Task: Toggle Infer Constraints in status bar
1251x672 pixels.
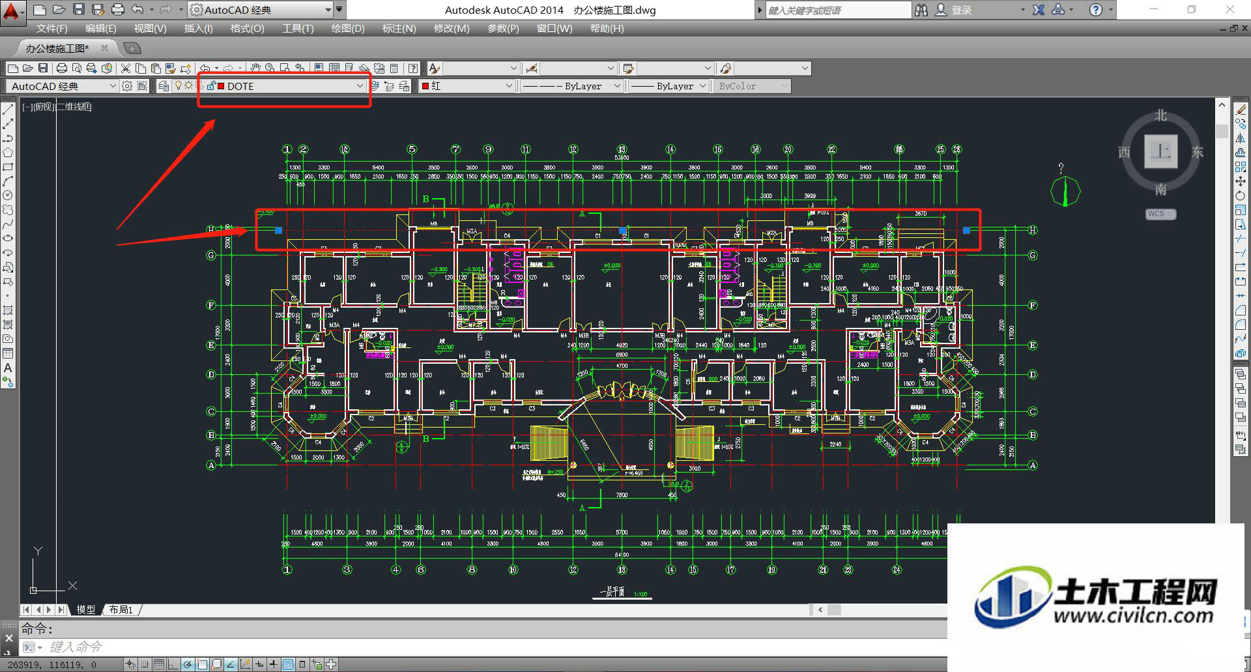Action: point(130,665)
